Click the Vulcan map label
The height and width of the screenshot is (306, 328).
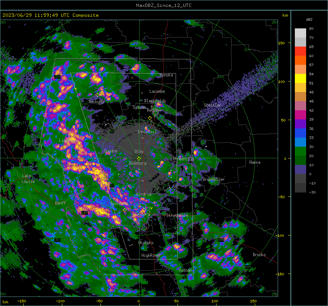pos(185,270)
